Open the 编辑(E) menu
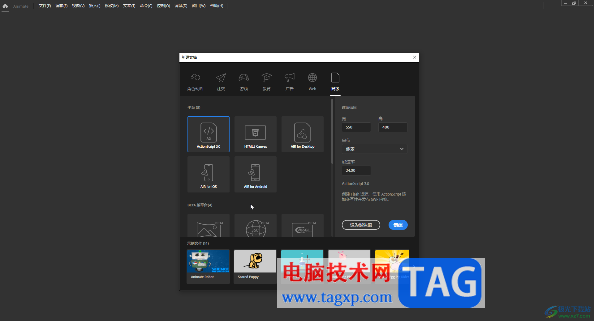The width and height of the screenshot is (594, 321). tap(61, 6)
